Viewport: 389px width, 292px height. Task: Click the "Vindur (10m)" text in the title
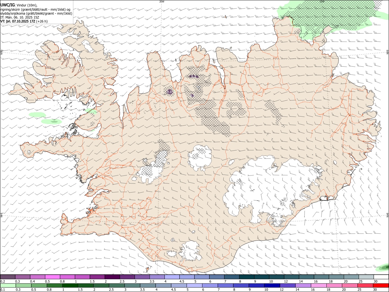26,5
